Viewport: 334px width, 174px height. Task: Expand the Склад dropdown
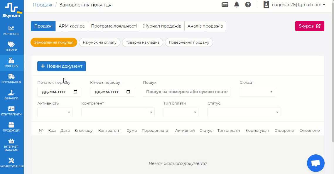click(x=257, y=92)
